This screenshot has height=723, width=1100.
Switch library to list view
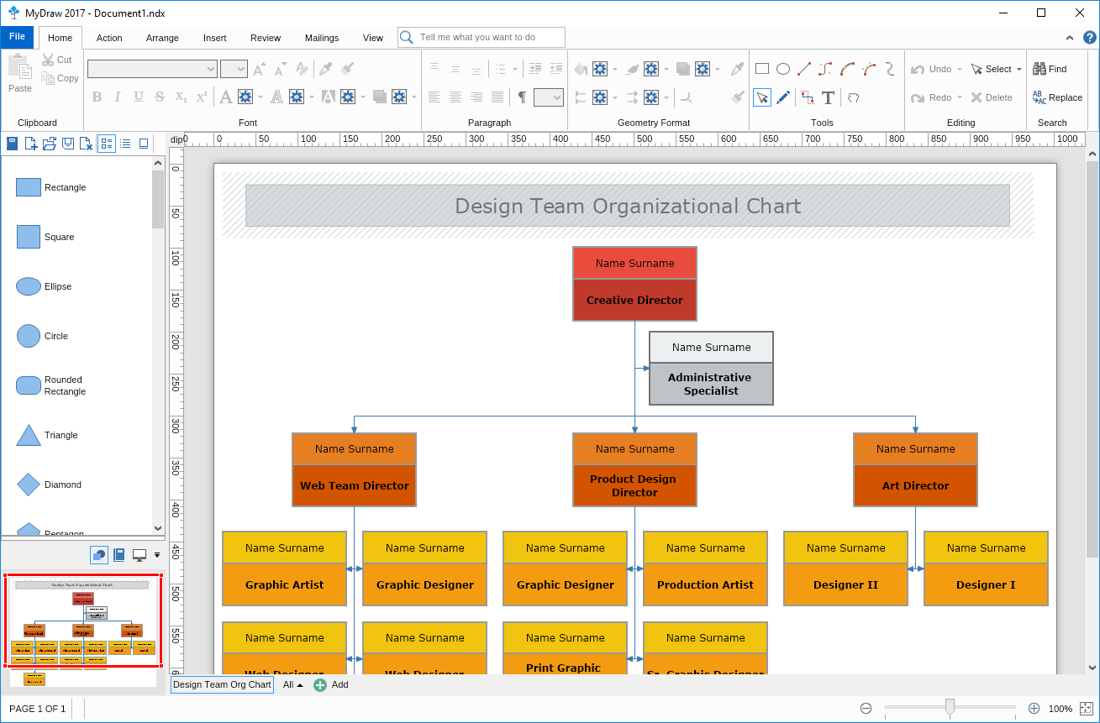pyautogui.click(x=125, y=144)
